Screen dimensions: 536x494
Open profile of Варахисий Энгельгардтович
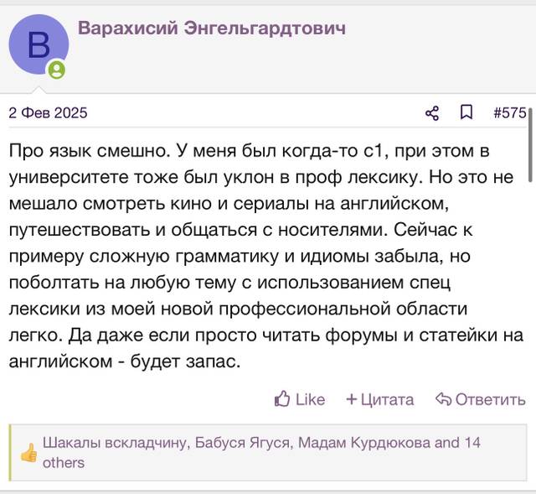coord(212,28)
